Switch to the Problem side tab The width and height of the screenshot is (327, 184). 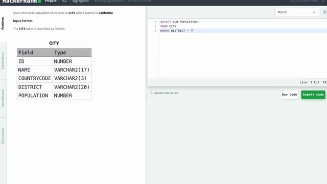click(x=3, y=24)
